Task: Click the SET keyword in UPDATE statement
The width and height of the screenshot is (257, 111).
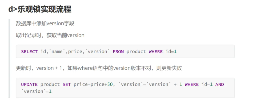Action: tap(67, 85)
